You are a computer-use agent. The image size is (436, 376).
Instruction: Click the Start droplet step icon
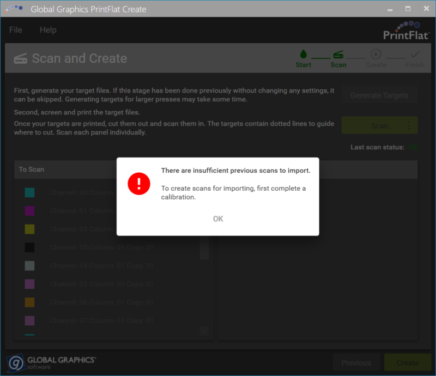point(303,54)
